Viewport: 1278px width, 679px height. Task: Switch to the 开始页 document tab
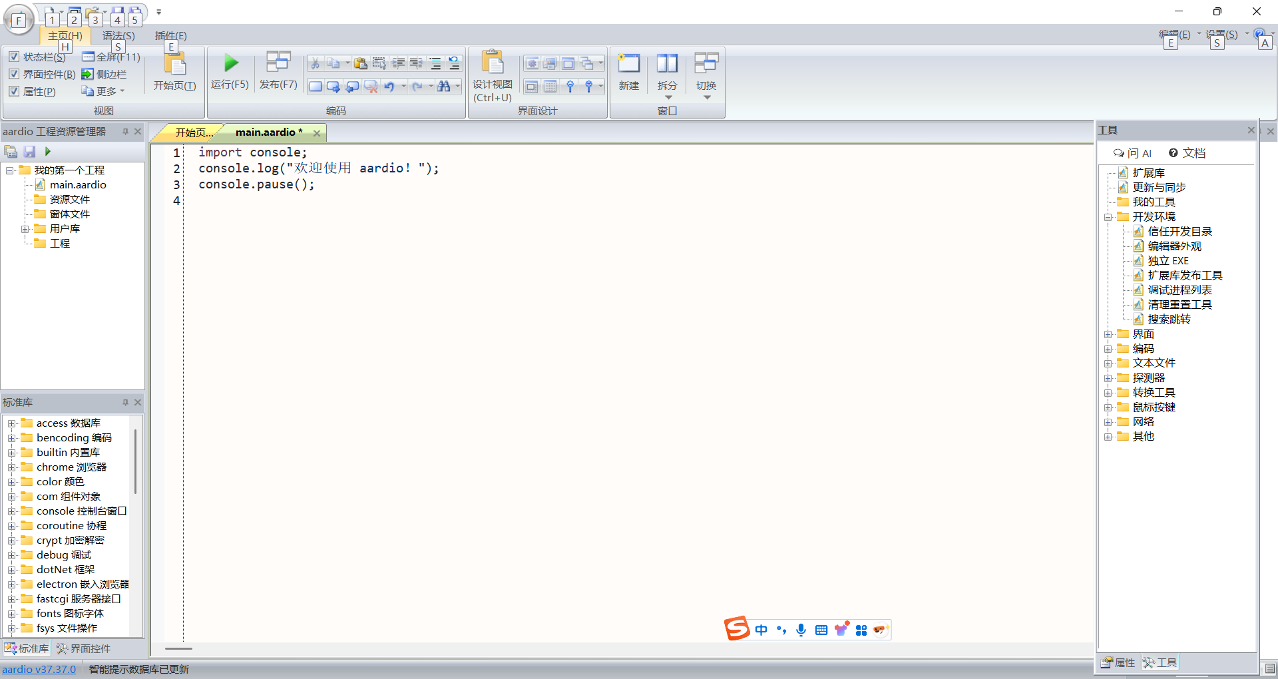[194, 132]
